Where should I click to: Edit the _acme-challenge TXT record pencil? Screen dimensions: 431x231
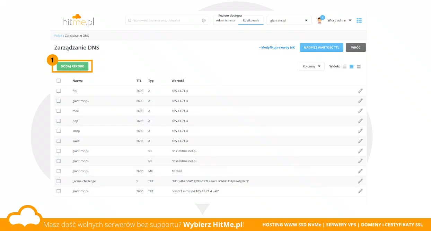coord(360,181)
